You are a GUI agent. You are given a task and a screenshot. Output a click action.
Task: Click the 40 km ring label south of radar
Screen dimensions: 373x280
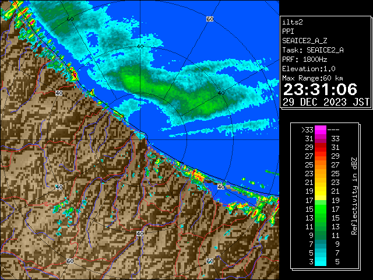coord(140,233)
